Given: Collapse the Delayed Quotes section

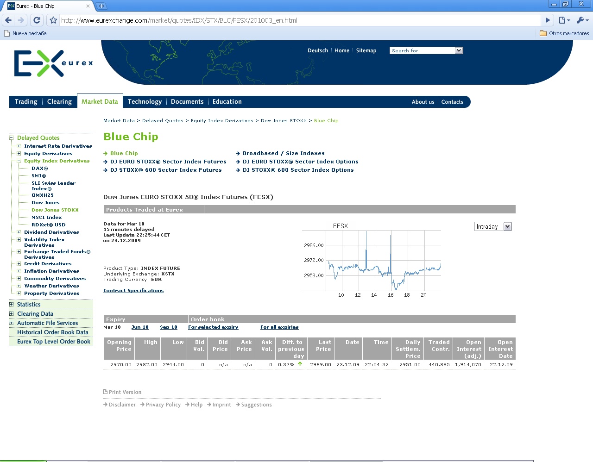Looking at the screenshot, I should (12, 138).
